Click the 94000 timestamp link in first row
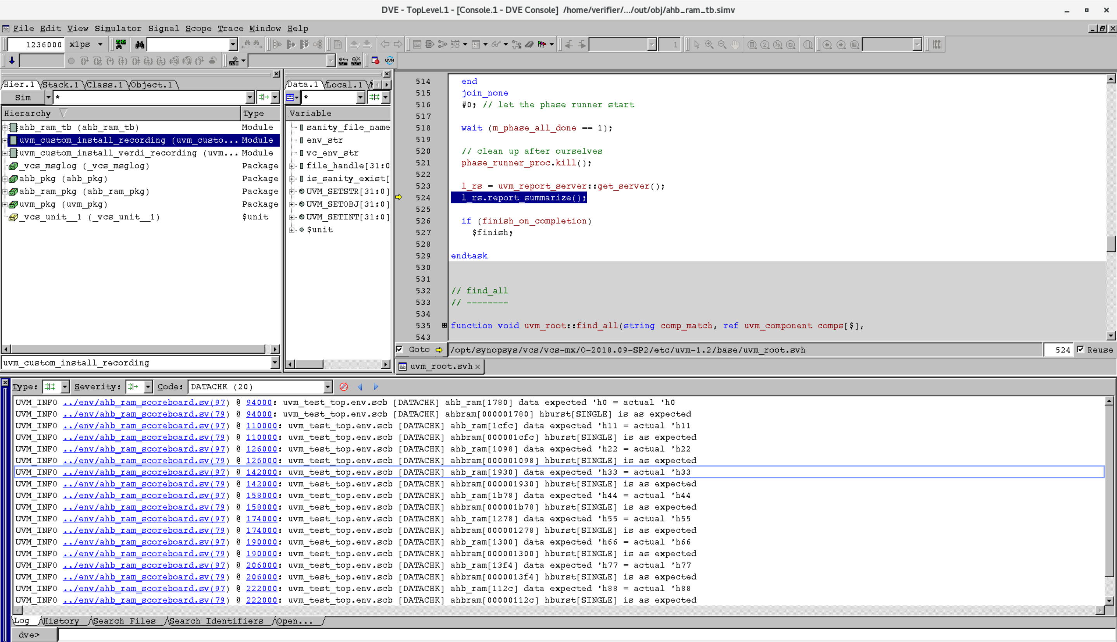The height and width of the screenshot is (642, 1117). pos(259,402)
